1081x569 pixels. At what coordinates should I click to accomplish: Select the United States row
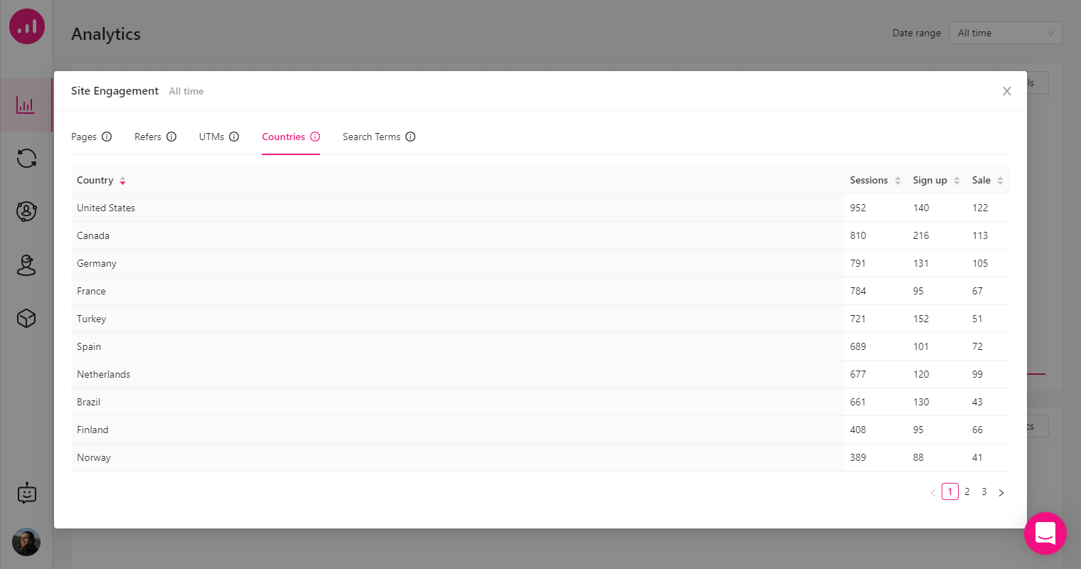click(x=540, y=208)
